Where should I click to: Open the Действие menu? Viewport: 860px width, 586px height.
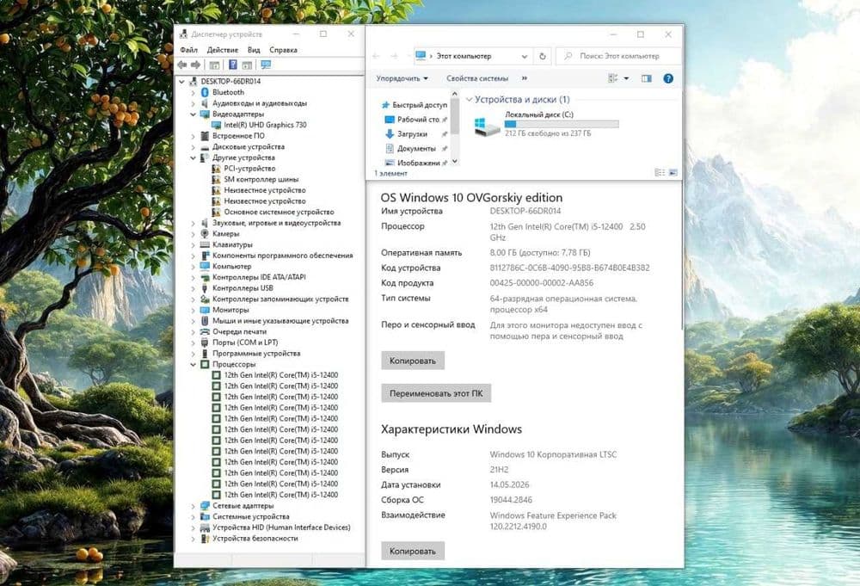pos(222,50)
